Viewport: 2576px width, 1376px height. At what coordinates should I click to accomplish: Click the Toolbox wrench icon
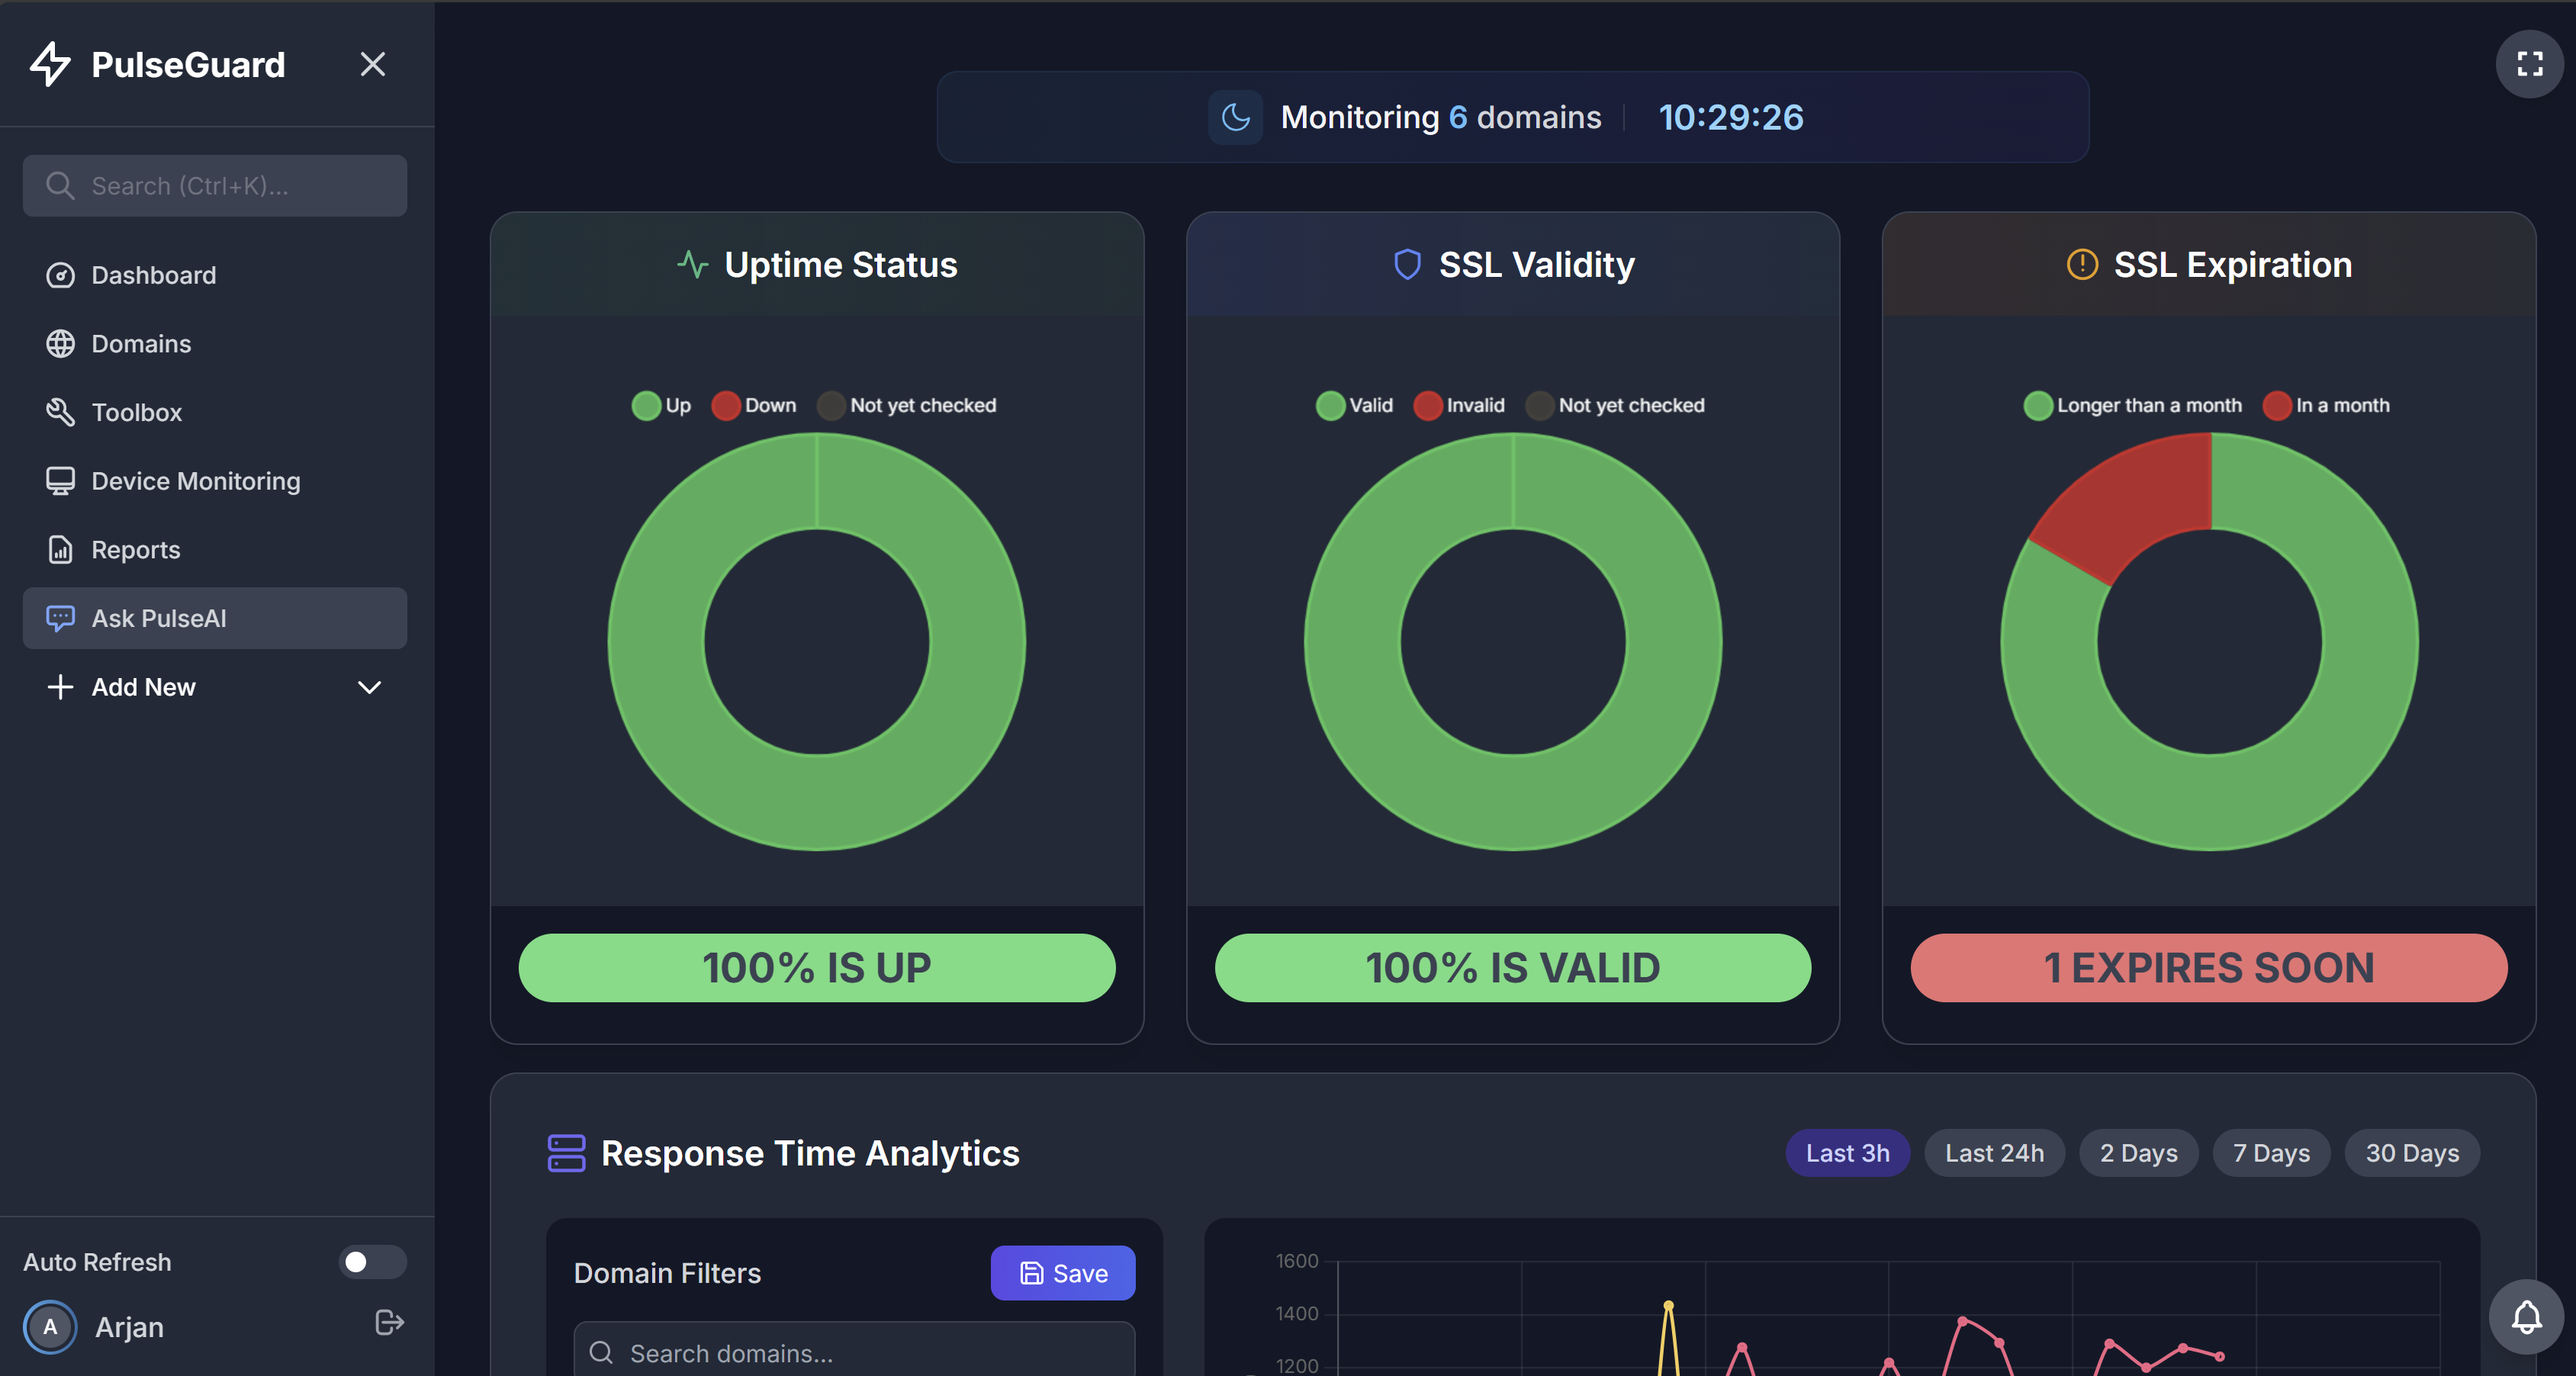(x=60, y=412)
